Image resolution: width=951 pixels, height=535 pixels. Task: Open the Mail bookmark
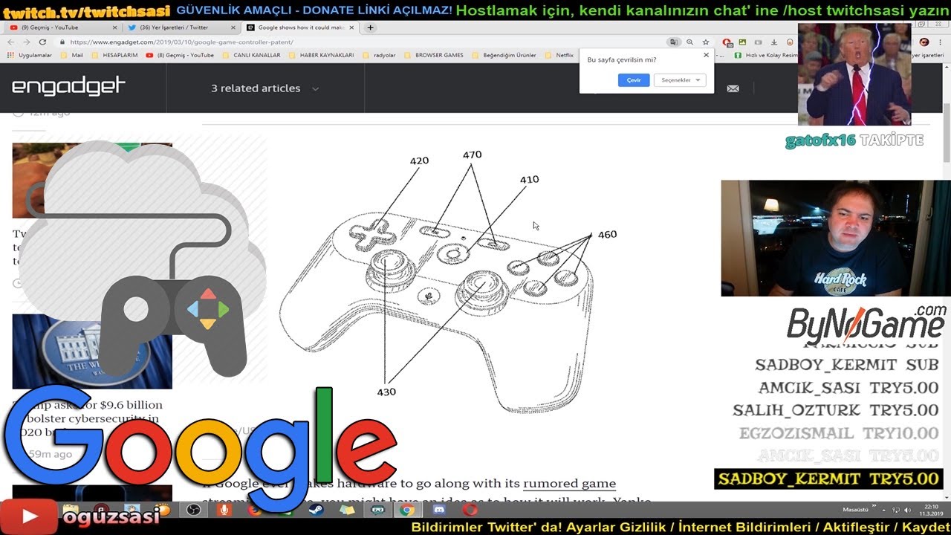(71, 55)
